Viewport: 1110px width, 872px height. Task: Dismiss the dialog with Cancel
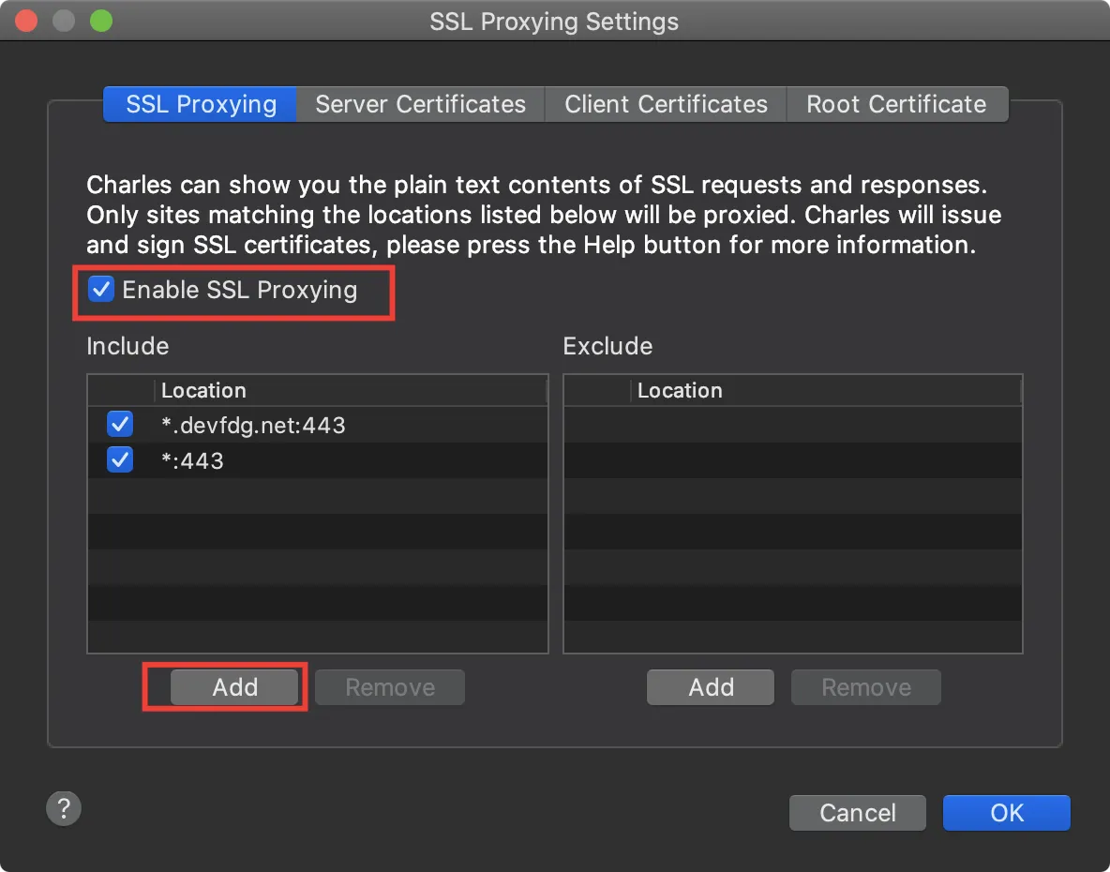click(857, 813)
